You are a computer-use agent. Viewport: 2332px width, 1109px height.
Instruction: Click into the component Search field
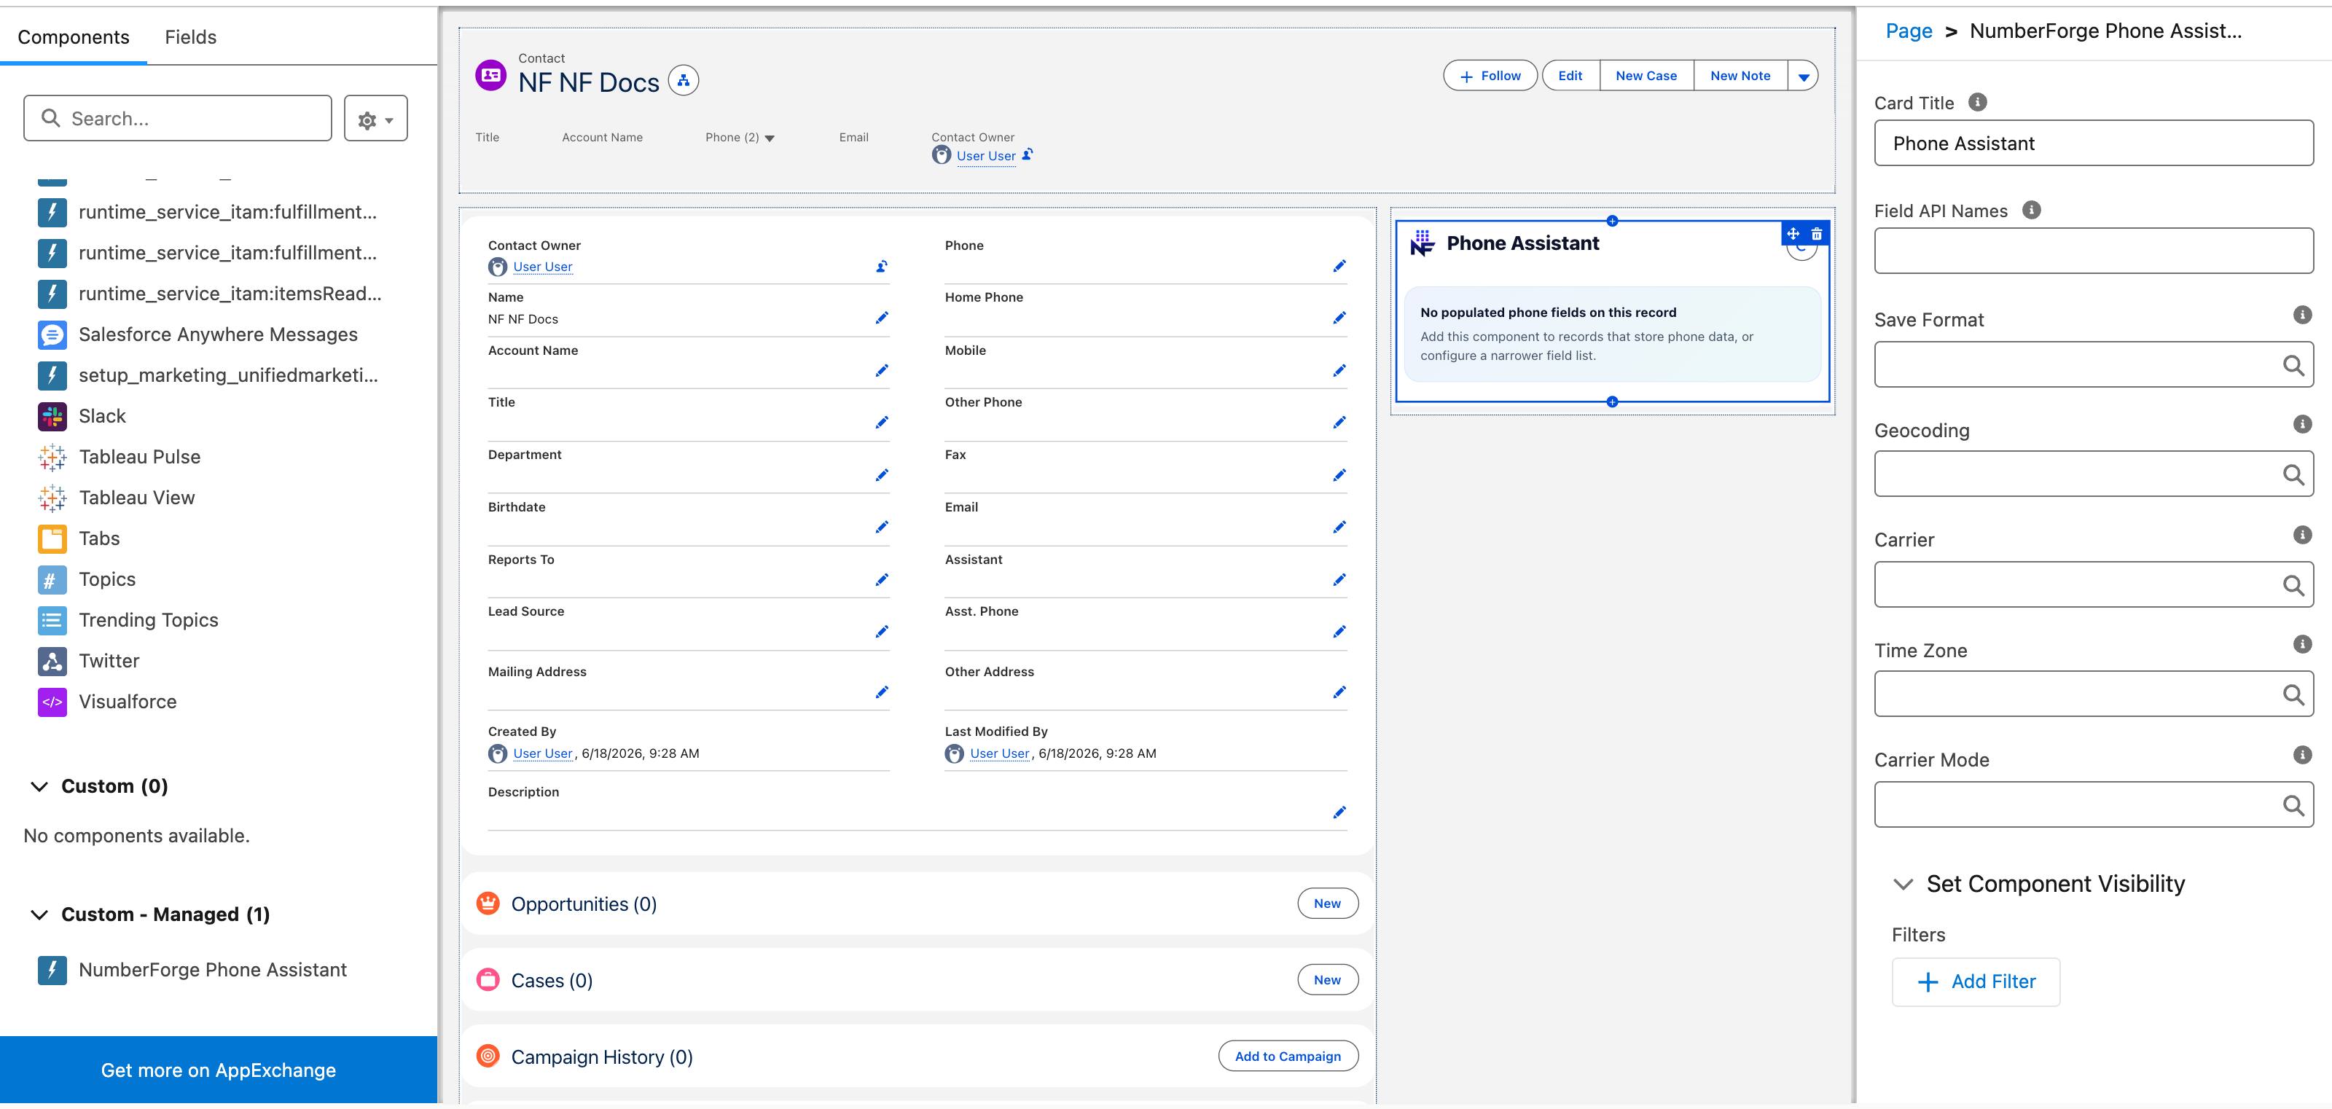[x=177, y=119]
